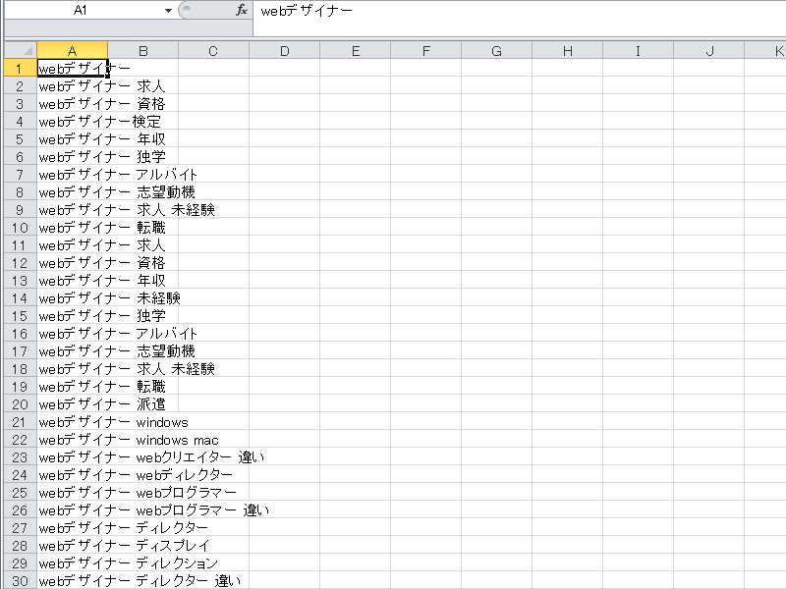Select row 30 header
The image size is (786, 589).
pyautogui.click(x=20, y=581)
